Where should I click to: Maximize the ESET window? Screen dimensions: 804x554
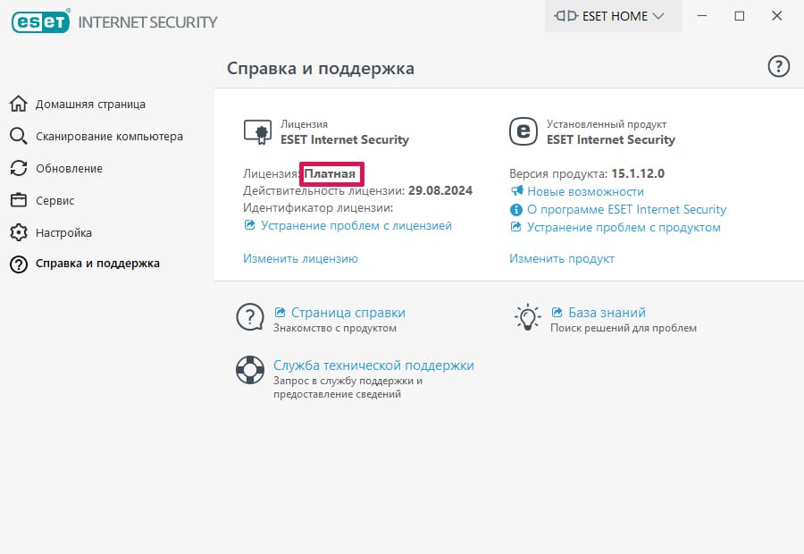740,16
